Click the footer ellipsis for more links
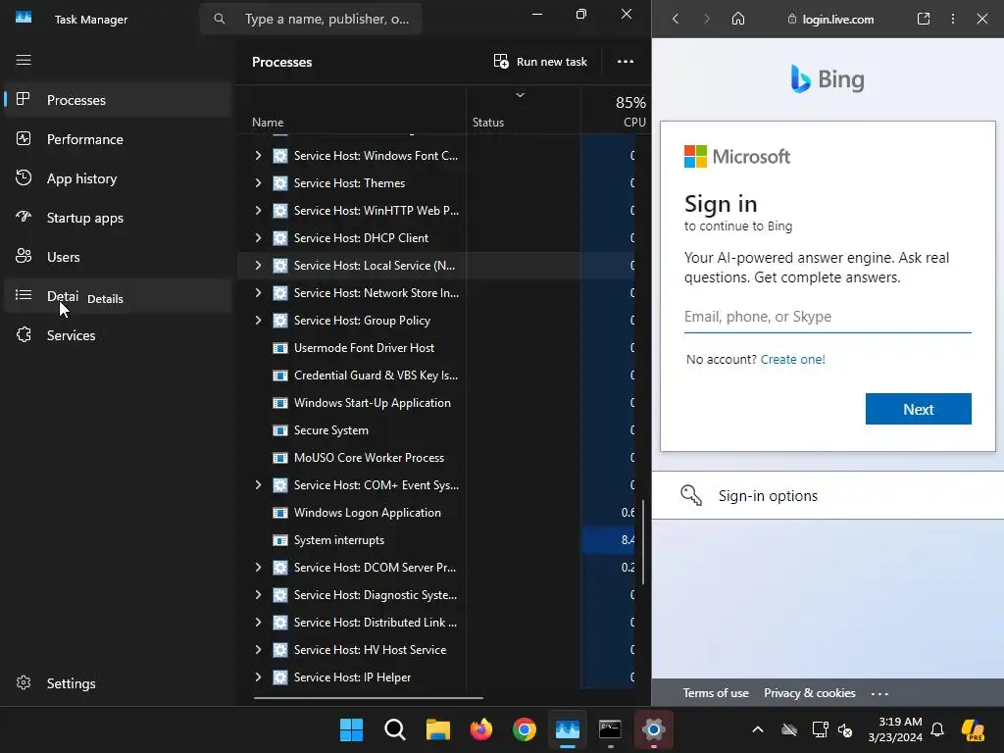Viewport: 1004px width, 753px height. (x=879, y=693)
